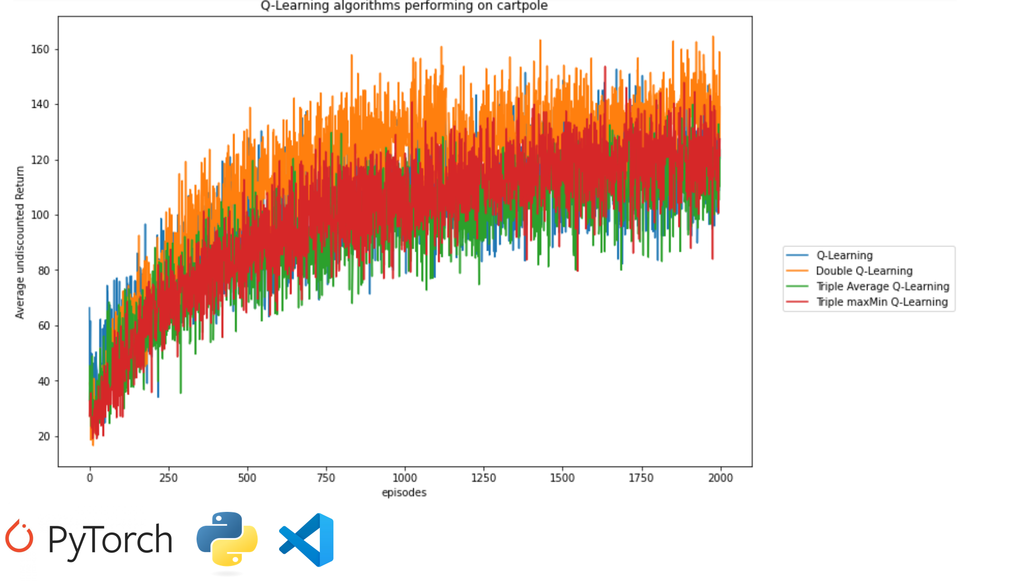Select the red Triple maxMin legend line
This screenshot has height=581, width=1024.
pyautogui.click(x=797, y=302)
